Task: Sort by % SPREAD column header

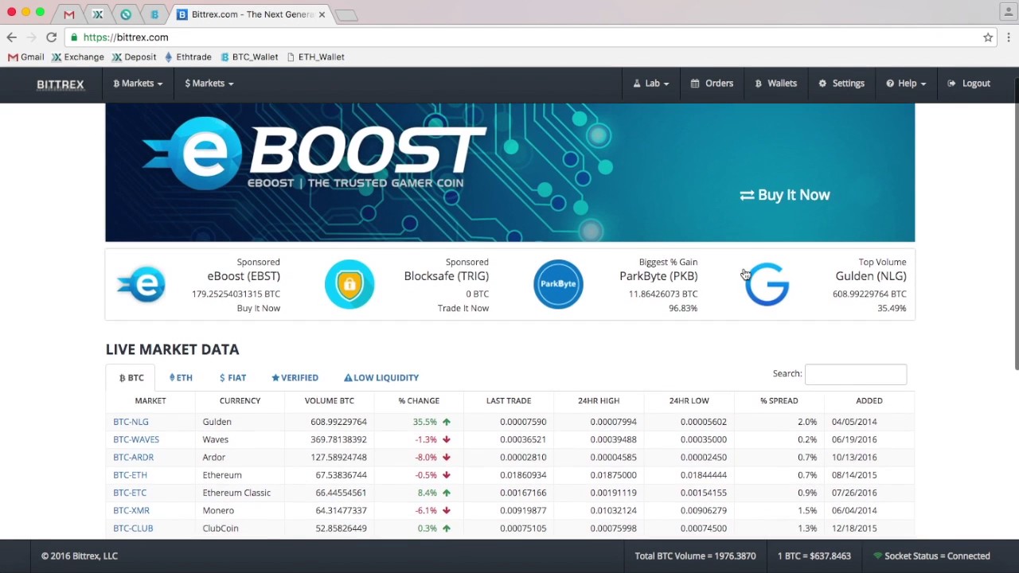Action: [x=779, y=401]
